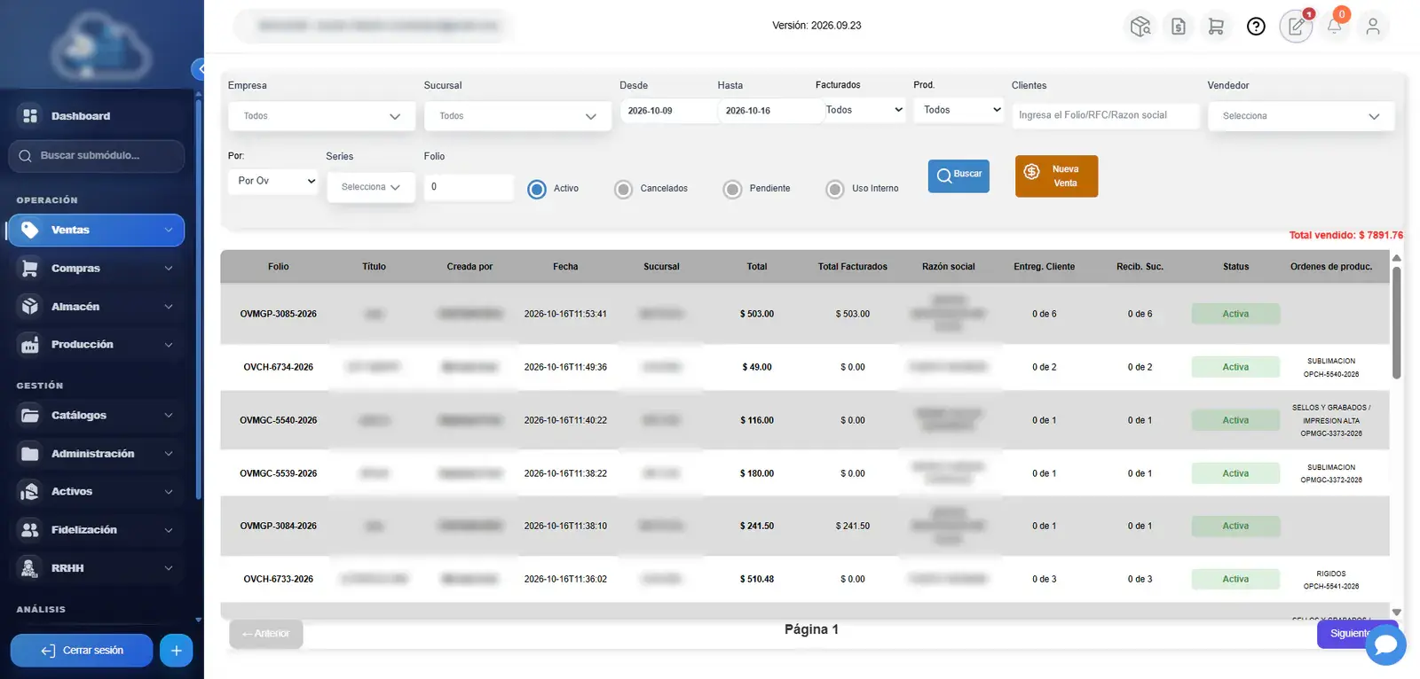Click the Fidelización people icon
This screenshot has width=1420, height=679.
coord(30,530)
